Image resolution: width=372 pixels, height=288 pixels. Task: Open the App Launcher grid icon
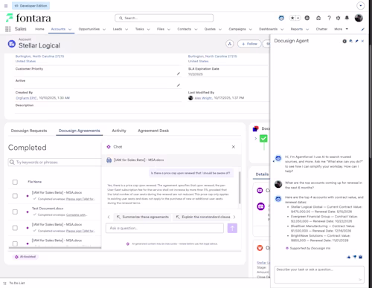(x=8, y=29)
